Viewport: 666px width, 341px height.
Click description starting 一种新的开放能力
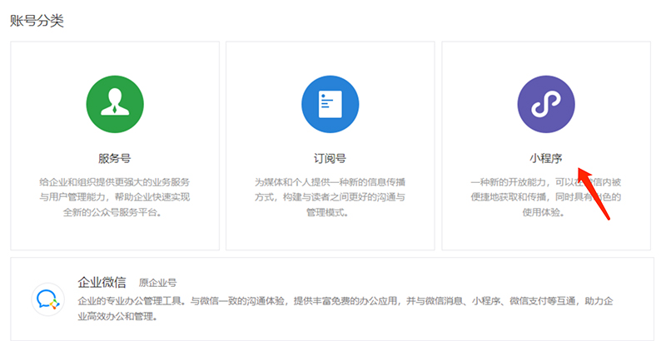pos(546,197)
